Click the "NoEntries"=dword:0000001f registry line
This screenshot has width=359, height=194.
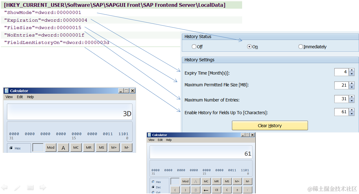point(44,35)
